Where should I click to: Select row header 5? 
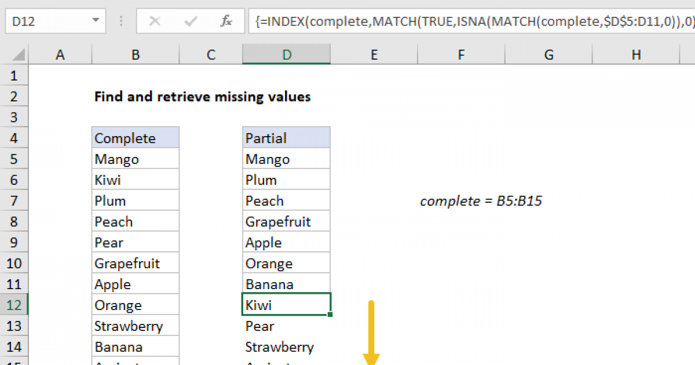[14, 159]
